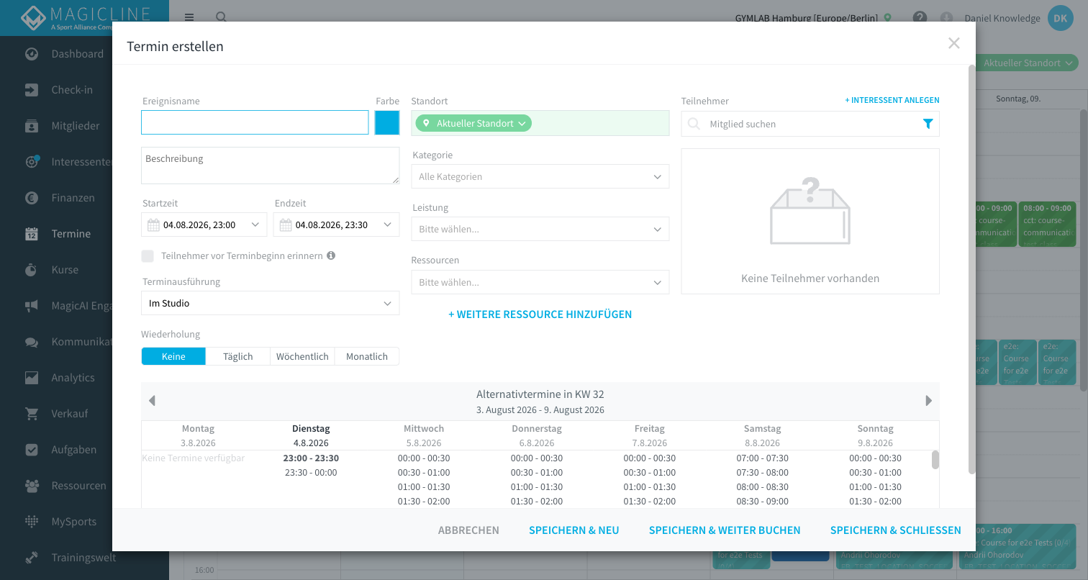Image resolution: width=1088 pixels, height=580 pixels.
Task: Enable Teilnehmer vor Terminbeginn erinnern checkbox
Action: click(148, 255)
